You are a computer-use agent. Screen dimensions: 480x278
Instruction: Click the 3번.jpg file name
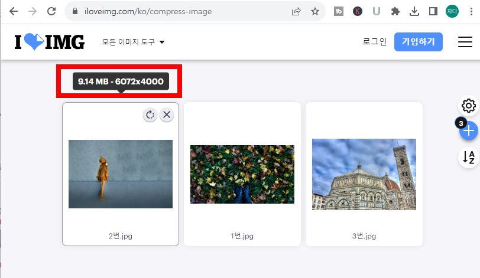click(364, 236)
